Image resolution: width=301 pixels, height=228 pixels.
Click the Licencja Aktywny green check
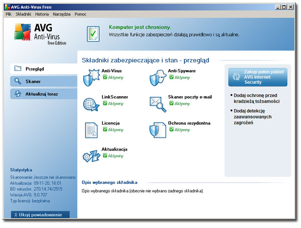click(105, 129)
